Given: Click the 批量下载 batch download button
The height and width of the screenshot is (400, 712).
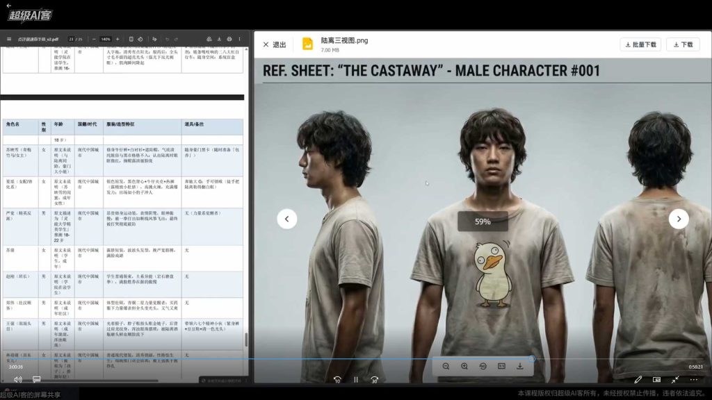Looking at the screenshot, I should click(x=640, y=44).
